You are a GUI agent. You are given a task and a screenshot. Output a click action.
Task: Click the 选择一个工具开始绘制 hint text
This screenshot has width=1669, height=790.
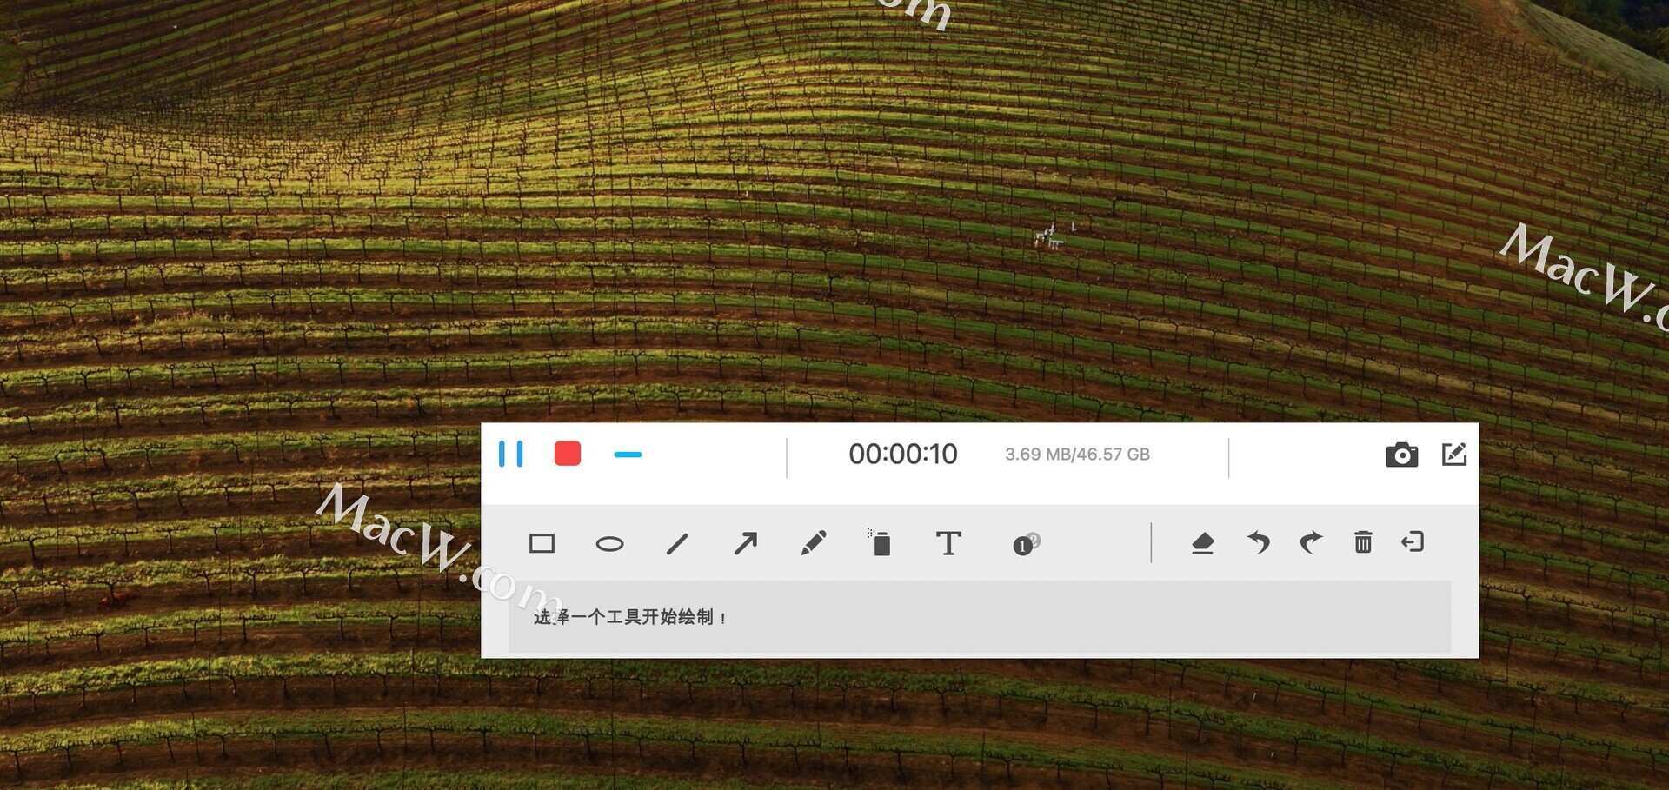click(x=629, y=617)
